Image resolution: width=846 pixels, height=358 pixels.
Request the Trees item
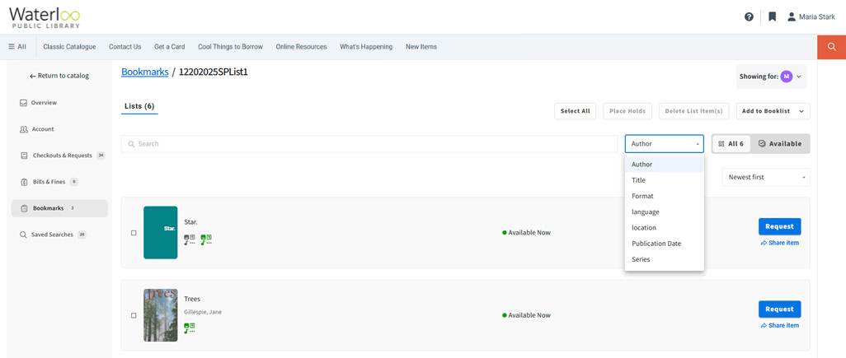[780, 309]
